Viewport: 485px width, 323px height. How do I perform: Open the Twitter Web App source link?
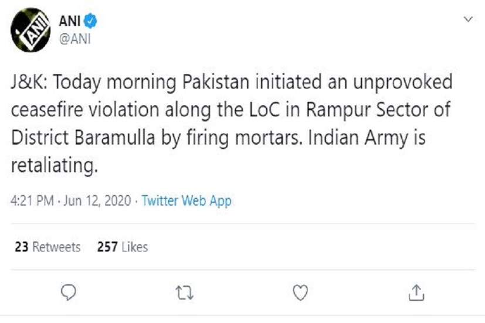[186, 201]
